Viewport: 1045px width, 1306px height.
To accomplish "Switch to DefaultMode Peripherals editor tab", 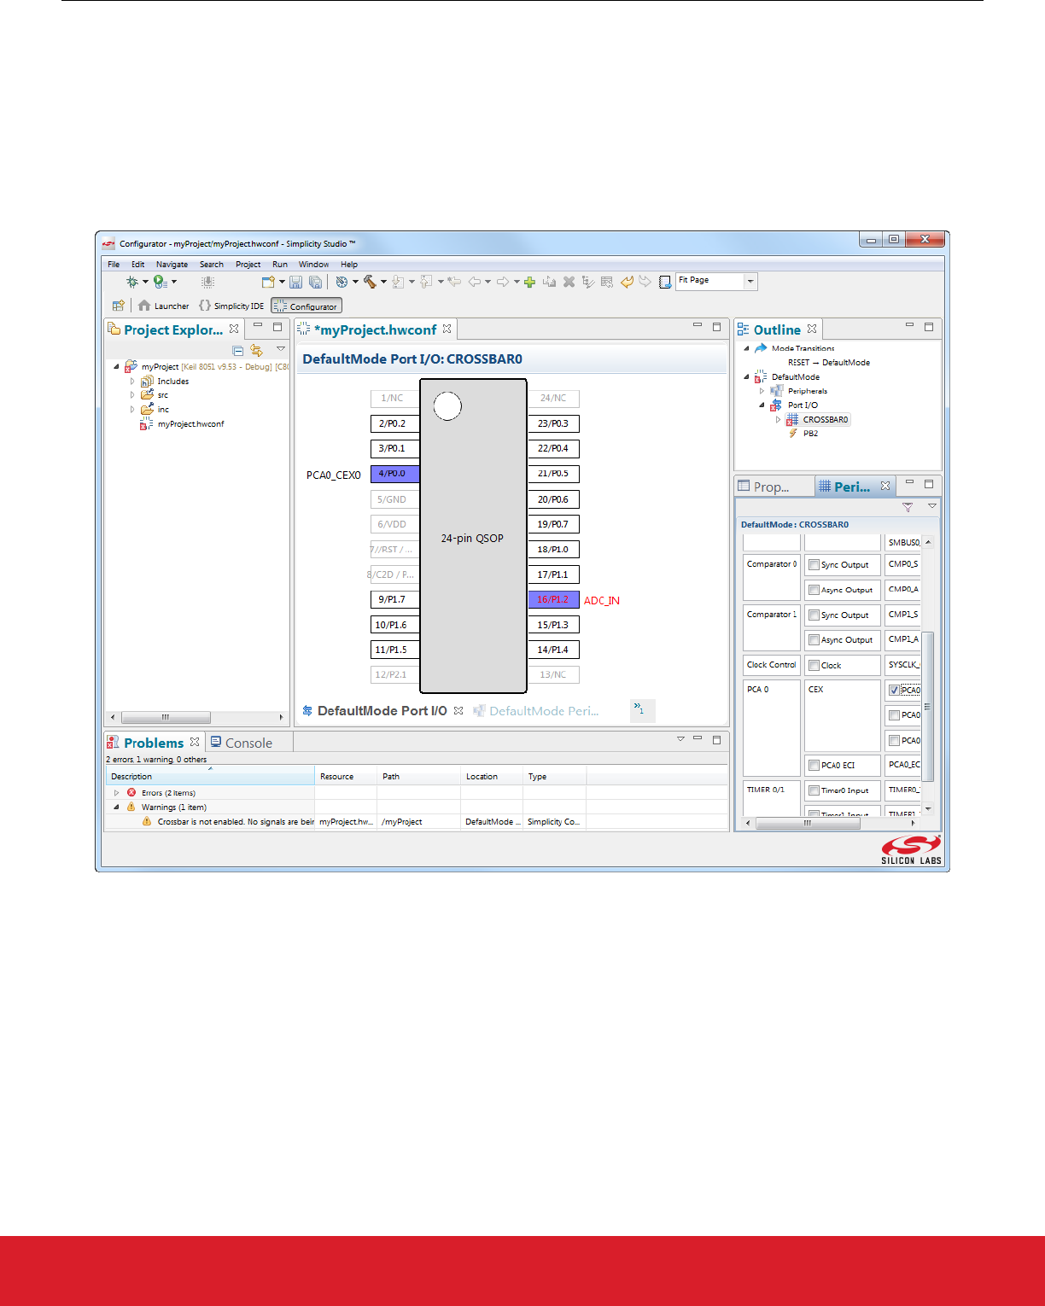I will (x=536, y=710).
